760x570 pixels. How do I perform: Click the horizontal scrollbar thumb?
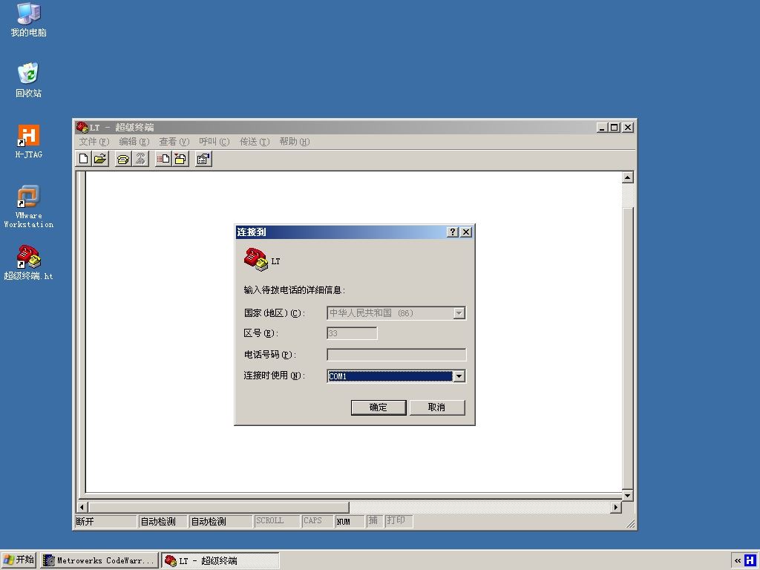click(x=219, y=508)
